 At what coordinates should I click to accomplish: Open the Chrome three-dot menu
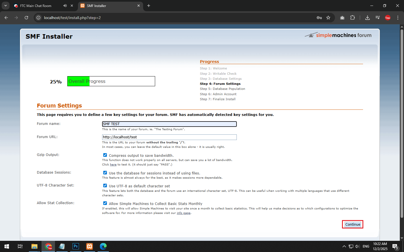click(x=398, y=18)
